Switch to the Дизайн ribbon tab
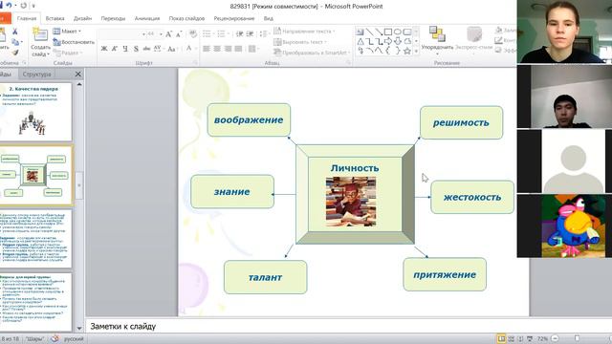 pyautogui.click(x=83, y=18)
